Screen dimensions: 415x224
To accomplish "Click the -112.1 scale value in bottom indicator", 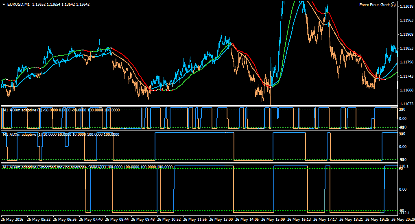I will [404, 213].
